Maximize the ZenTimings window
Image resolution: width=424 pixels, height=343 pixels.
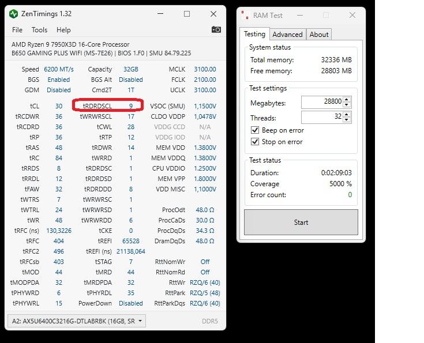[x=187, y=14]
